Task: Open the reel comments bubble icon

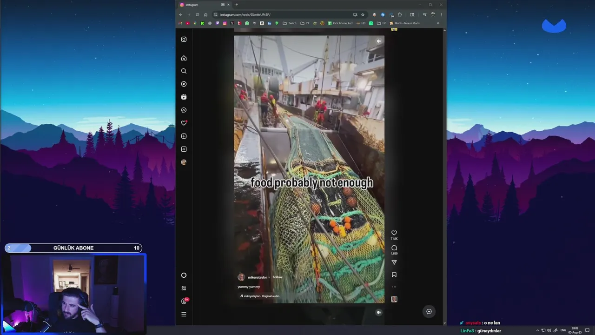Action: (x=394, y=248)
